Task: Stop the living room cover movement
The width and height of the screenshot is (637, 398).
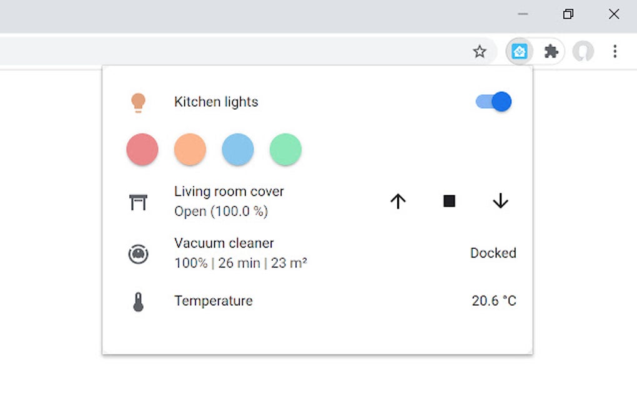Action: coord(449,201)
